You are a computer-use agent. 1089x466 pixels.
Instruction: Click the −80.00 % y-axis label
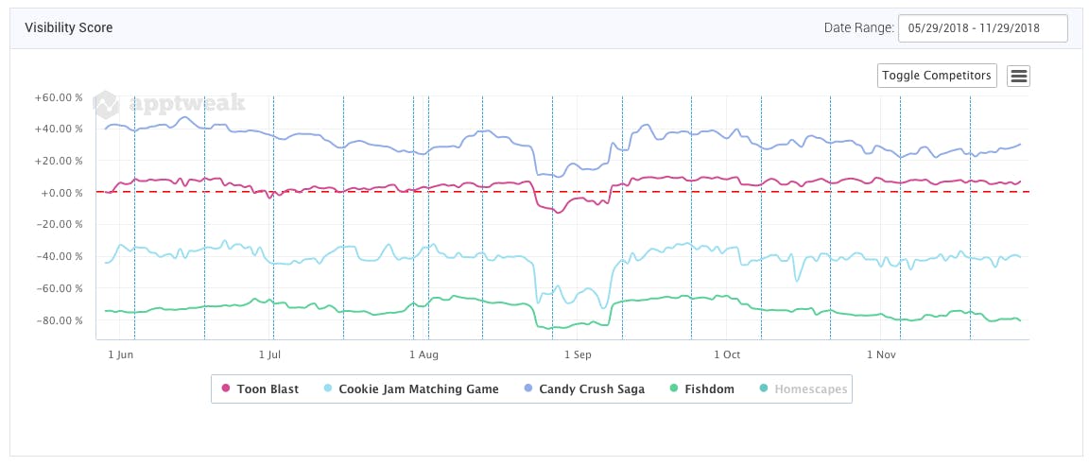[x=59, y=320]
